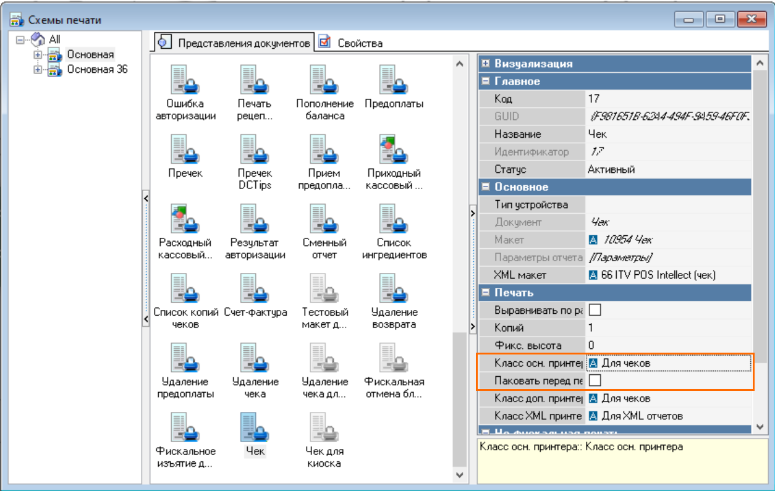Open the Пречек document icon
Screen dimensions: 775x491
[x=185, y=149]
